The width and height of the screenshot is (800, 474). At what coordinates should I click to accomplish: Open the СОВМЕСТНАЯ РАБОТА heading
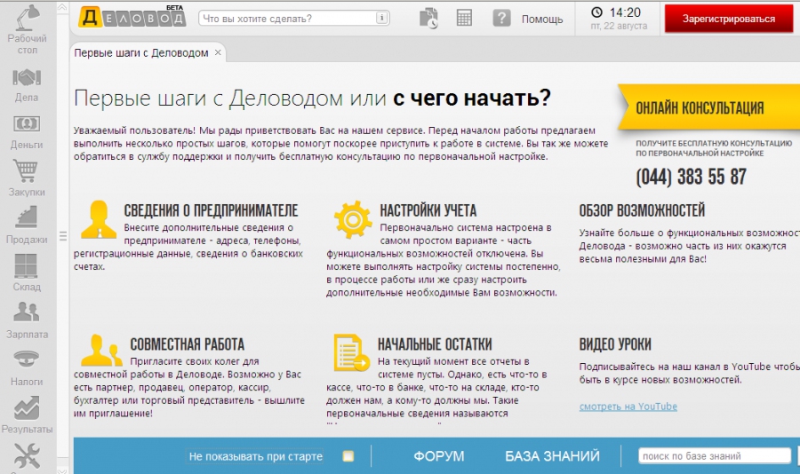tap(188, 344)
